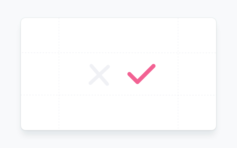This screenshot has width=237, height=148.
Task: Click the right vertical dashed guide line
Action: 178,74
